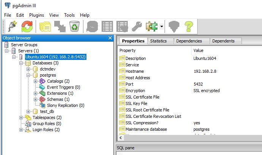Open the Plugins menu

pyautogui.click(x=37, y=15)
